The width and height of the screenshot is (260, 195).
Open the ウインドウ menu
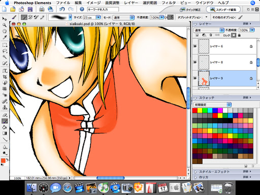pos(205,3)
